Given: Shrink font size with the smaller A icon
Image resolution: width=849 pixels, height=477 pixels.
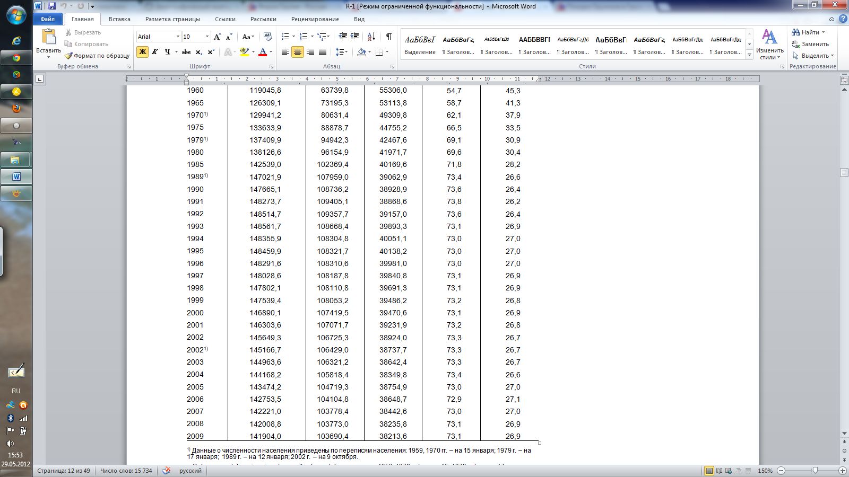Looking at the screenshot, I should pyautogui.click(x=229, y=37).
